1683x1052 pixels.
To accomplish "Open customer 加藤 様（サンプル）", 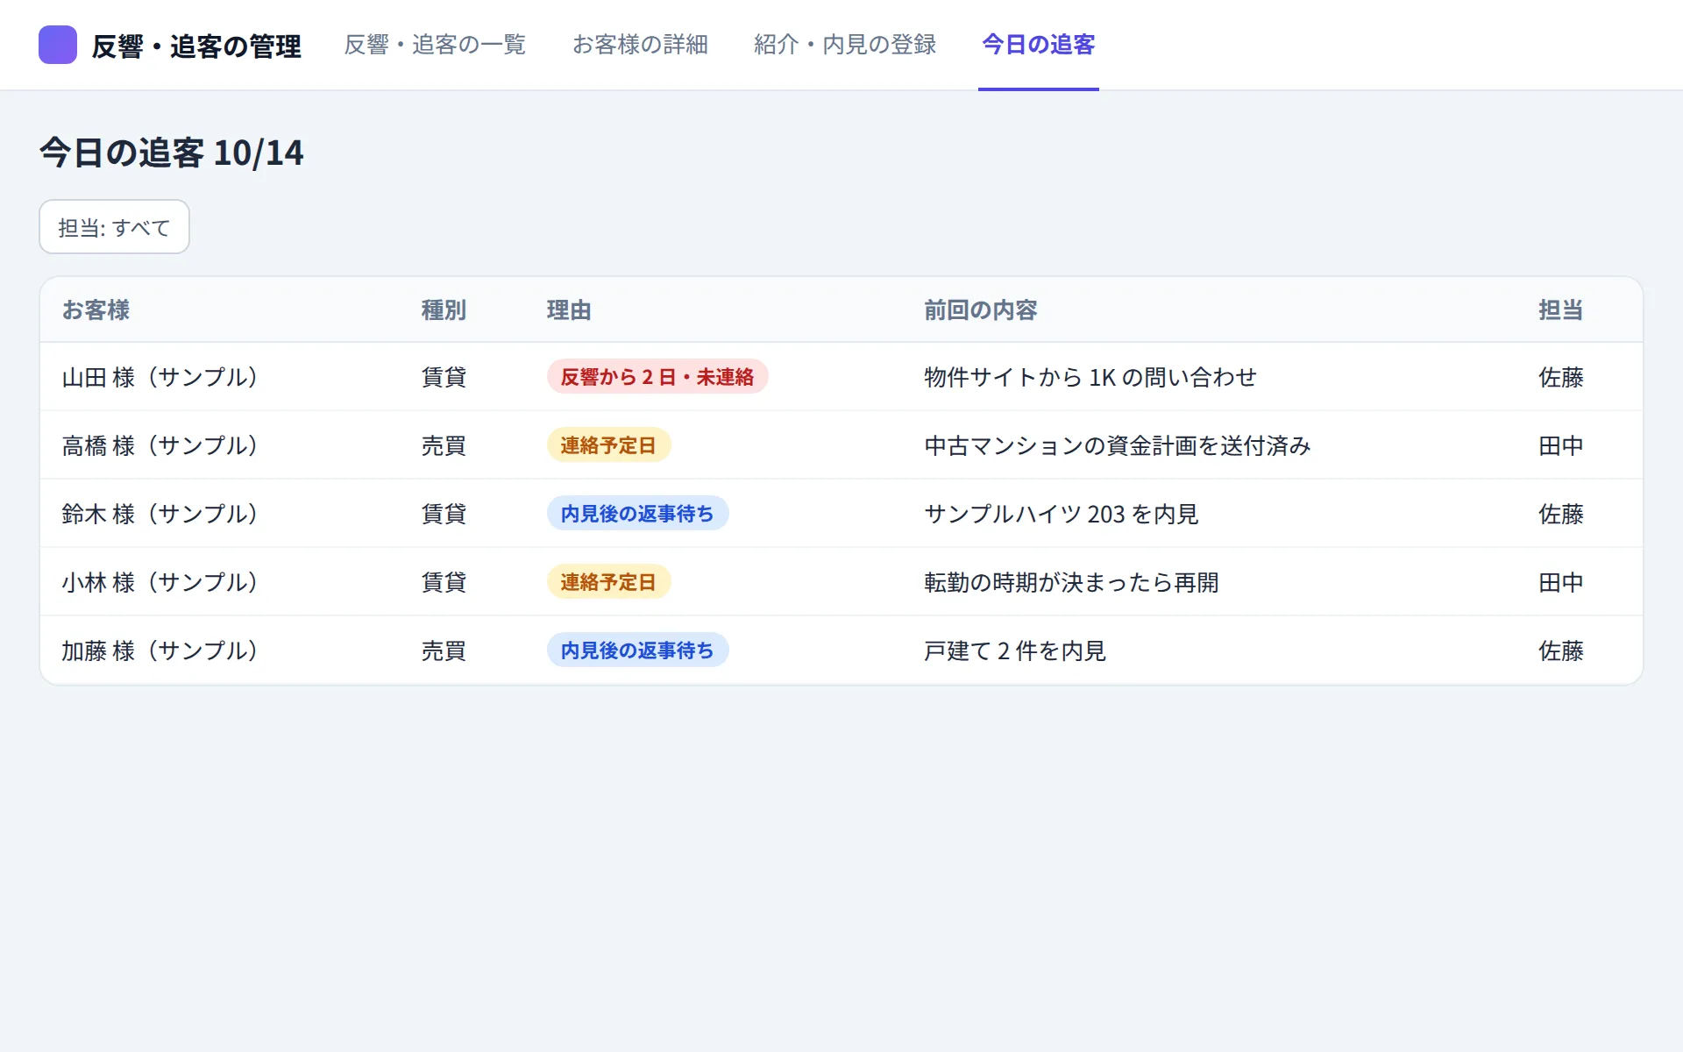I will point(160,650).
